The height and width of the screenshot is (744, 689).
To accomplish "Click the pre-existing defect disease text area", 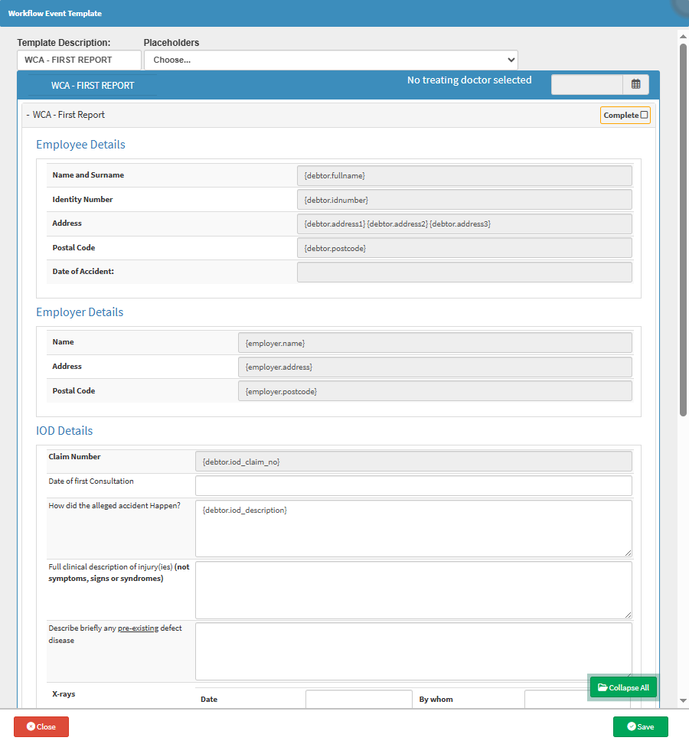I will [x=413, y=651].
